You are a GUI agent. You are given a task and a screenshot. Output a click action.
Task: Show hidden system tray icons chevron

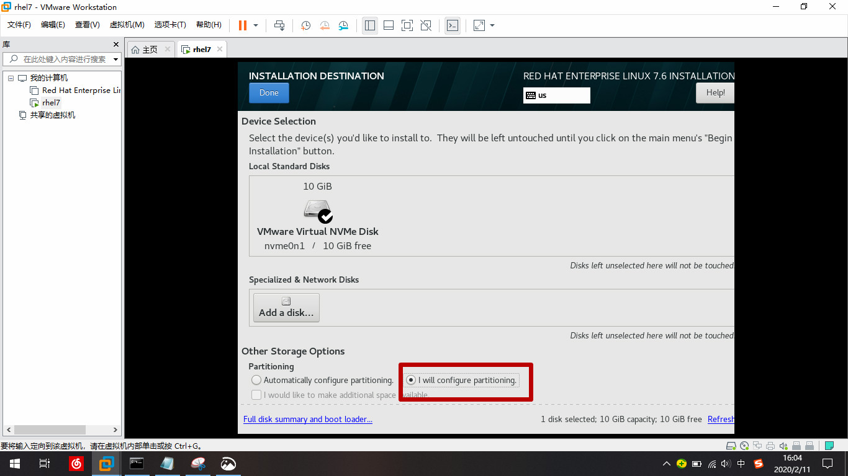[x=667, y=464]
